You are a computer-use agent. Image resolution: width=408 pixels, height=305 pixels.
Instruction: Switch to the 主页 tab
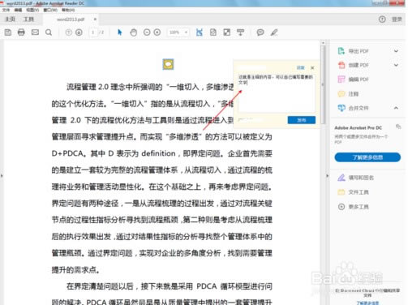[x=11, y=19]
